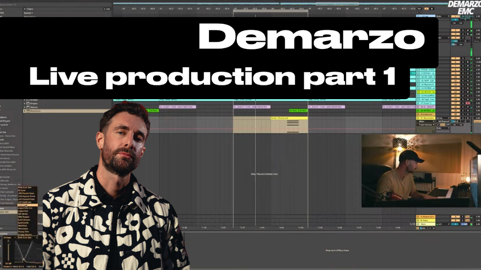Click the Set locator button

coord(419,8)
